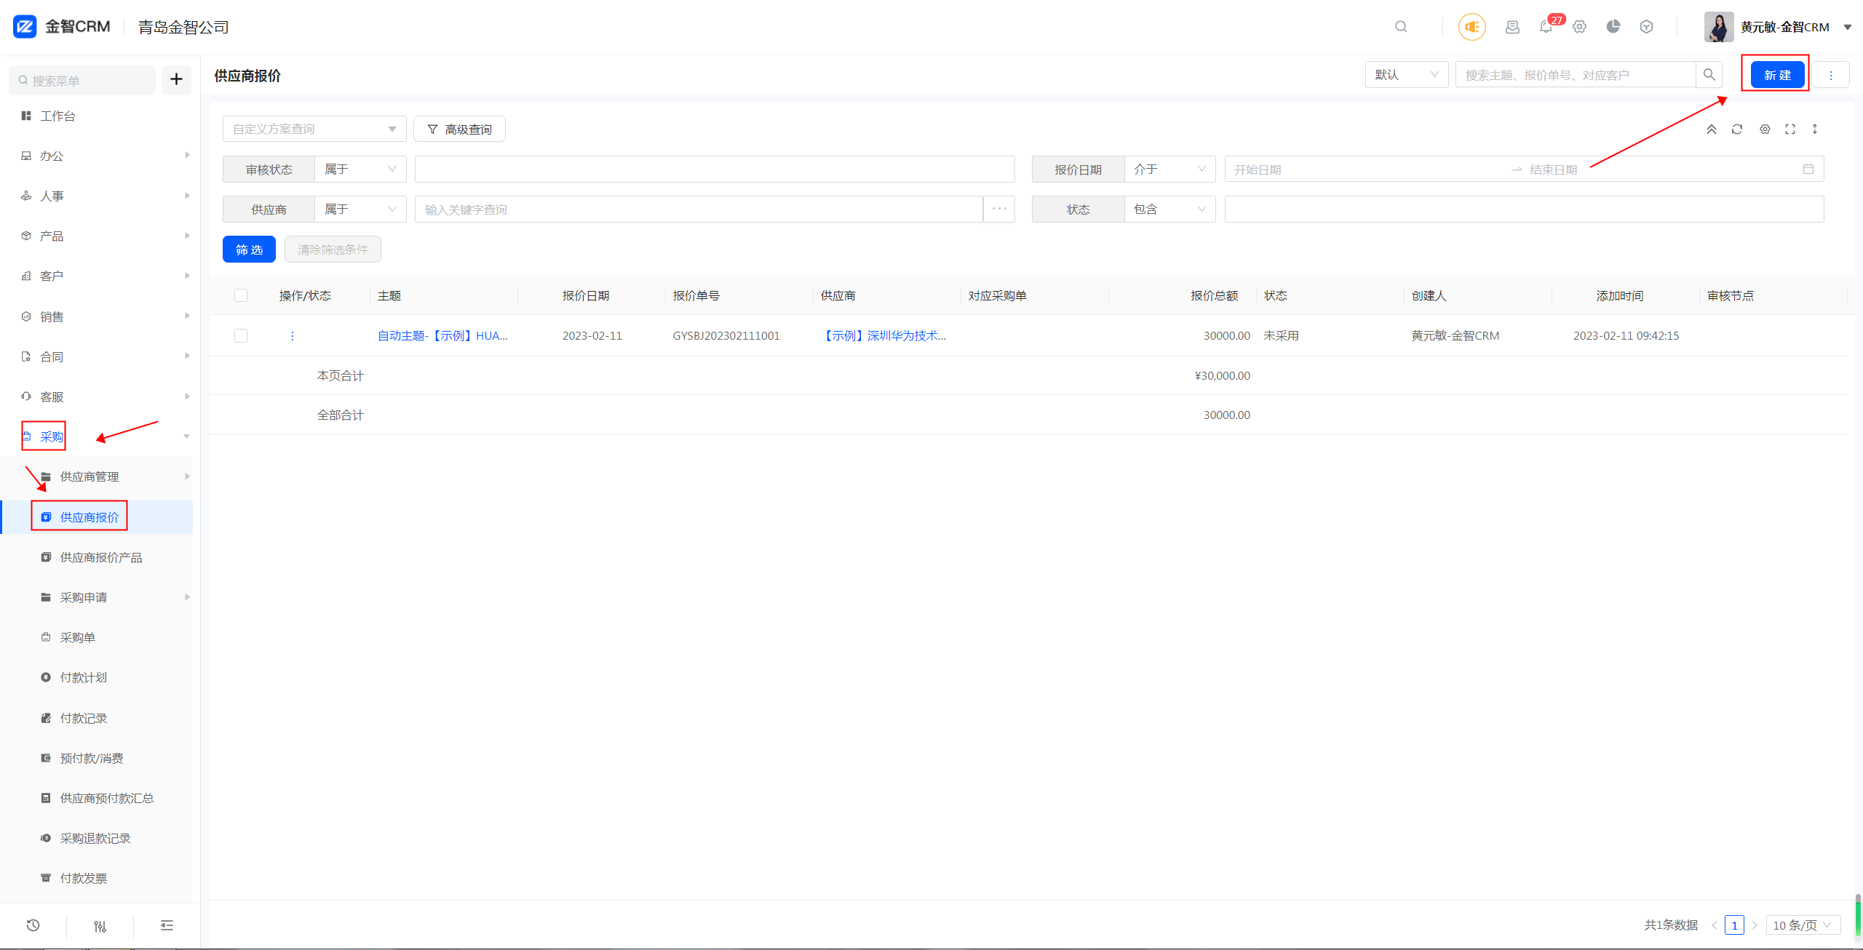The width and height of the screenshot is (1863, 950).
Task: Open the global search magnifier icon
Action: 1401,27
